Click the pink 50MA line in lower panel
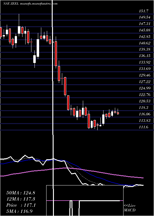The height and width of the screenshot is (216, 154). pos(71,172)
